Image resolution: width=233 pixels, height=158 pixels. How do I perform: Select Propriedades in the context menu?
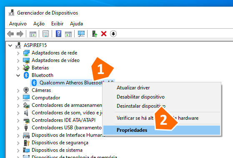162,130
